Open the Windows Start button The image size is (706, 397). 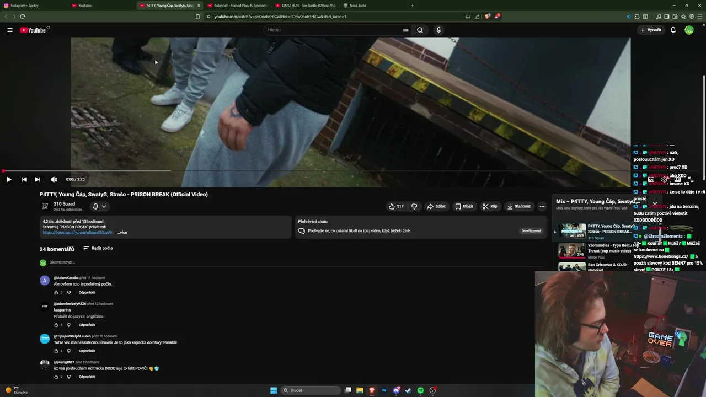pyautogui.click(x=274, y=390)
